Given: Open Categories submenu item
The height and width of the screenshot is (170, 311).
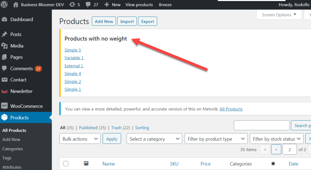Looking at the screenshot, I should (12, 149).
